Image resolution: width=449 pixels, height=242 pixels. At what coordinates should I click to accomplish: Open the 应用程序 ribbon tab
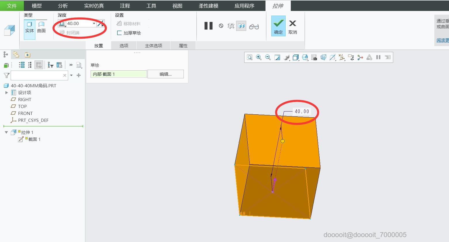point(244,5)
